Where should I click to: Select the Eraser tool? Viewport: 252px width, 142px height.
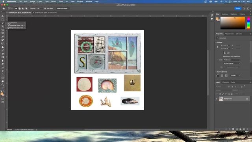(3, 54)
